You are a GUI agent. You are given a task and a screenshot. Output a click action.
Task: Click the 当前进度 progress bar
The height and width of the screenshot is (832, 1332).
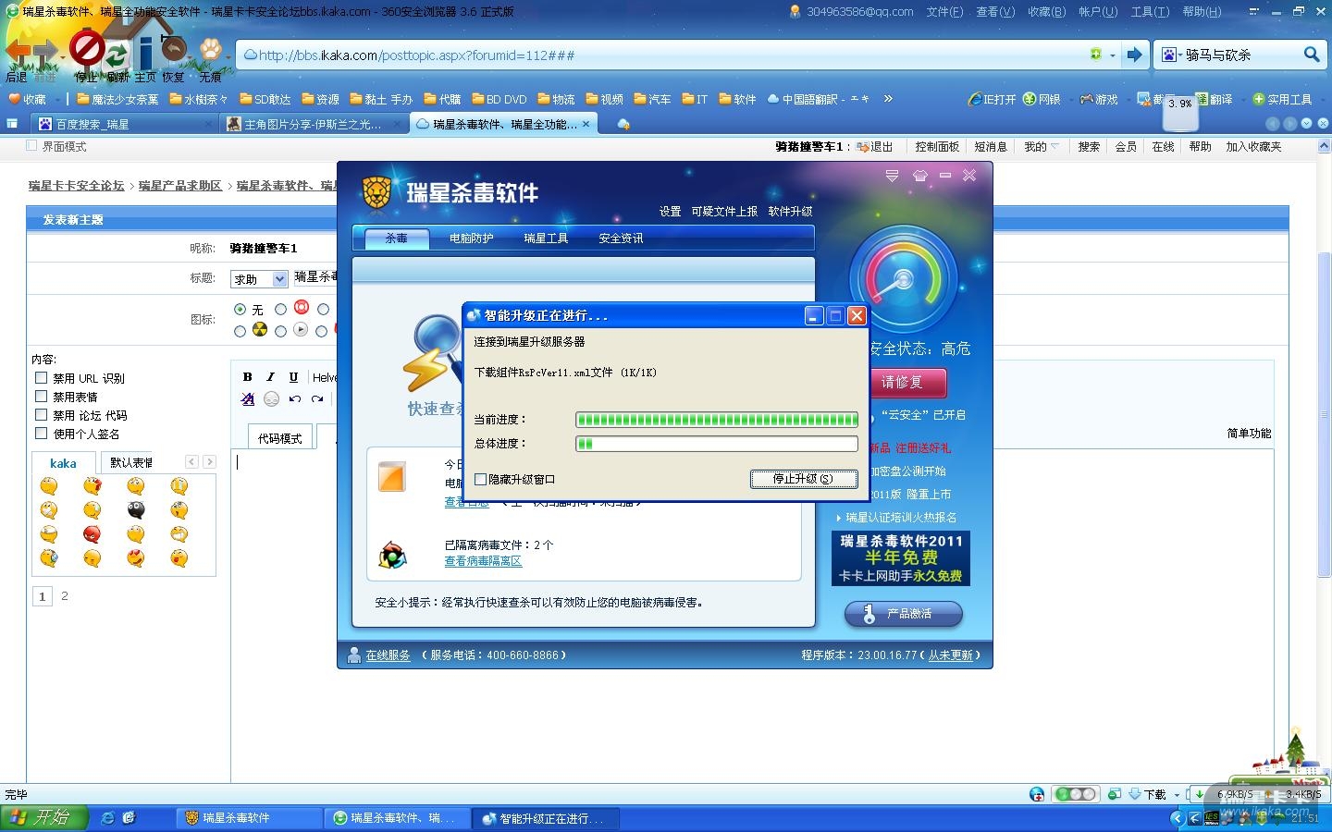(x=717, y=420)
